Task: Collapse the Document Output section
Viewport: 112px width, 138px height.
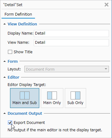Action: pos(5,114)
